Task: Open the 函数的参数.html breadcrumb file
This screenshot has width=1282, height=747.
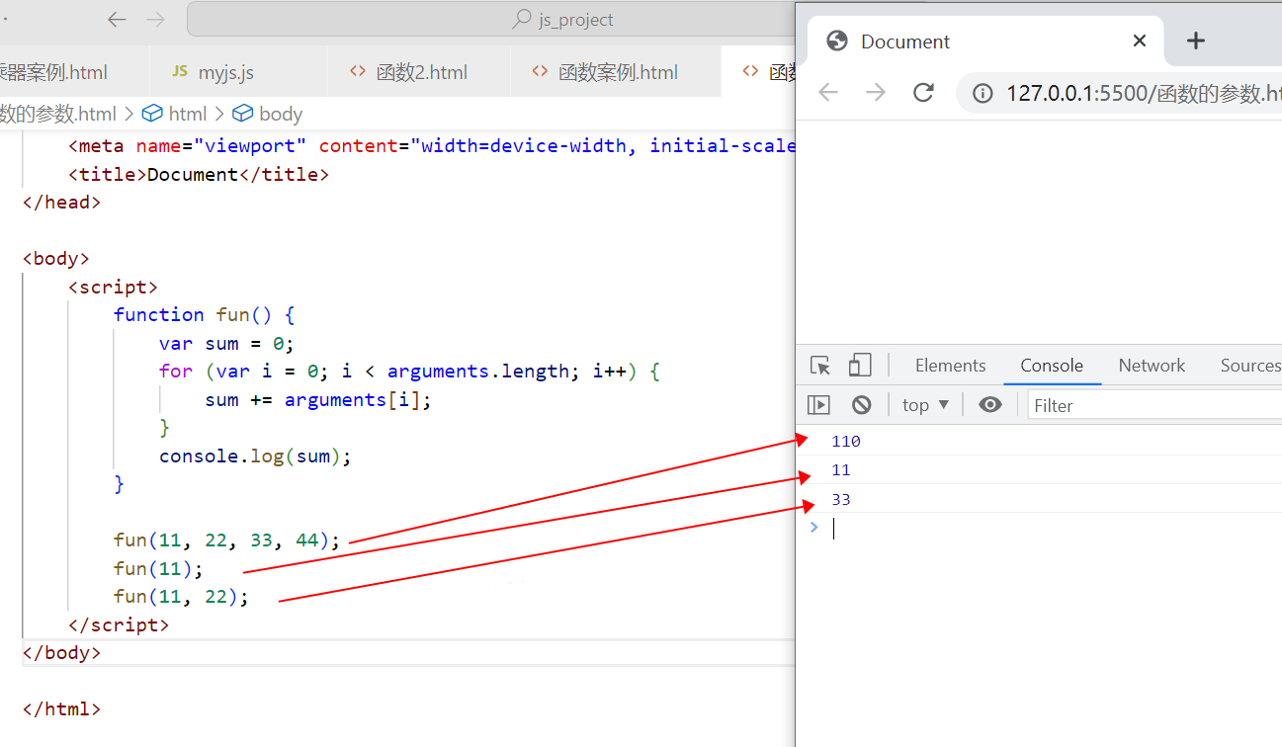Action: pyautogui.click(x=58, y=114)
